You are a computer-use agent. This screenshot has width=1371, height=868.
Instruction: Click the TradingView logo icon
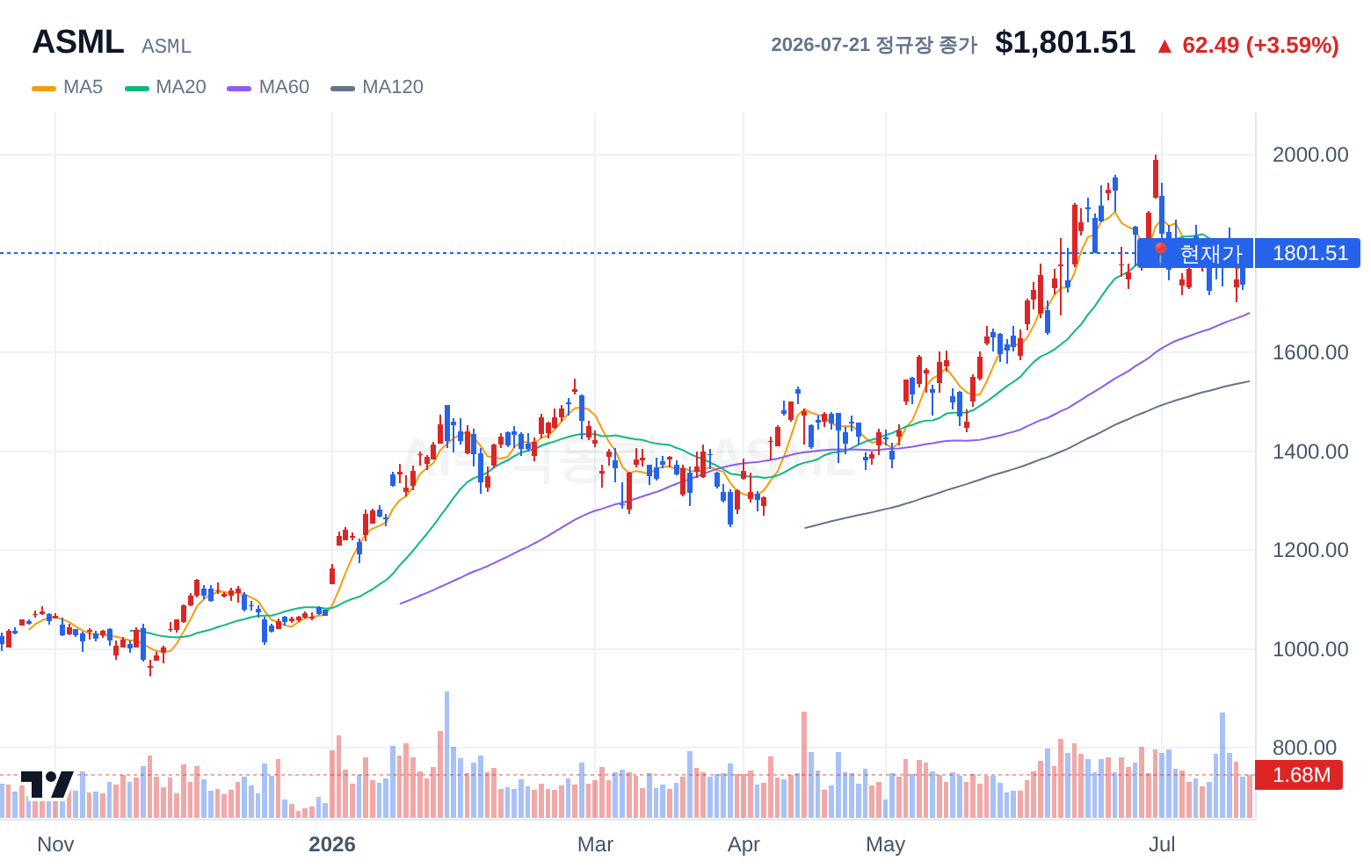click(x=47, y=785)
